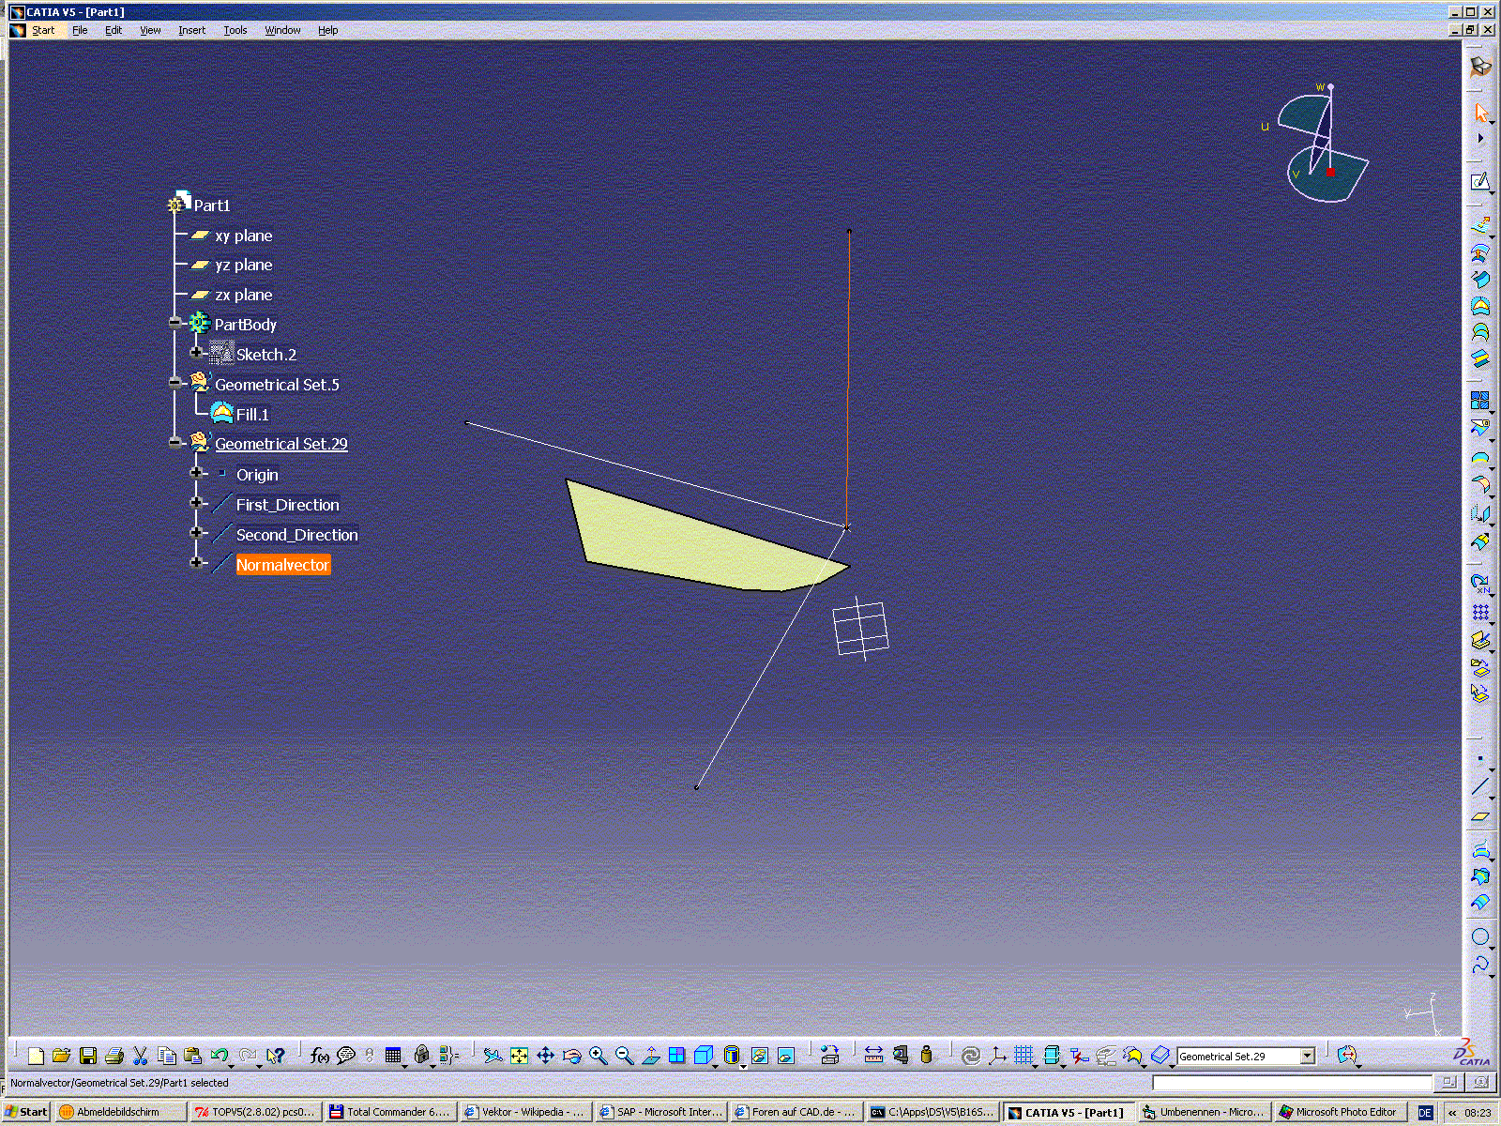Switch to Total Commander taskbar button

tap(389, 1112)
